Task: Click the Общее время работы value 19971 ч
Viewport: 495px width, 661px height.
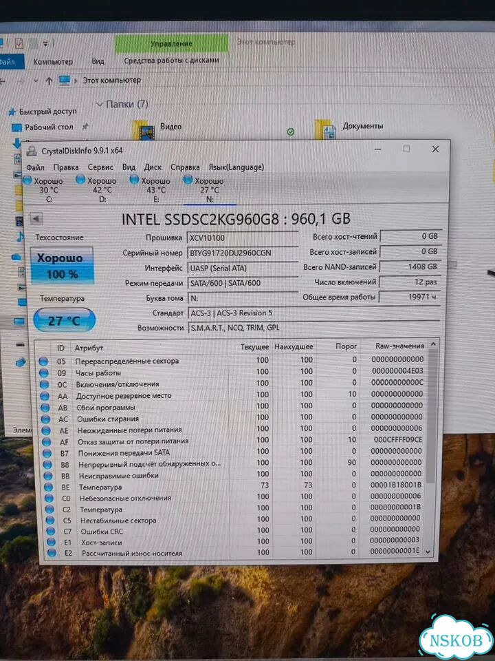Action: tap(410, 297)
